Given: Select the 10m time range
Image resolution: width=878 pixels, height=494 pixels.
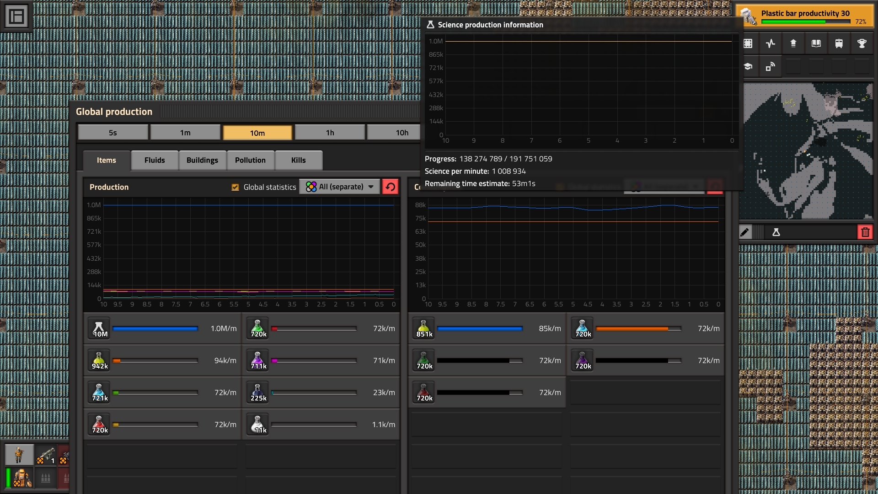Looking at the screenshot, I should tap(257, 133).
